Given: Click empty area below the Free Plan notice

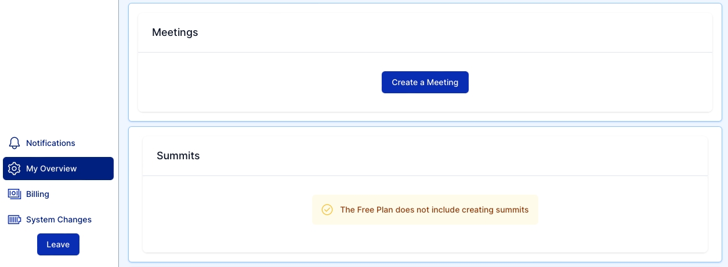Looking at the screenshot, I should pyautogui.click(x=425, y=239).
